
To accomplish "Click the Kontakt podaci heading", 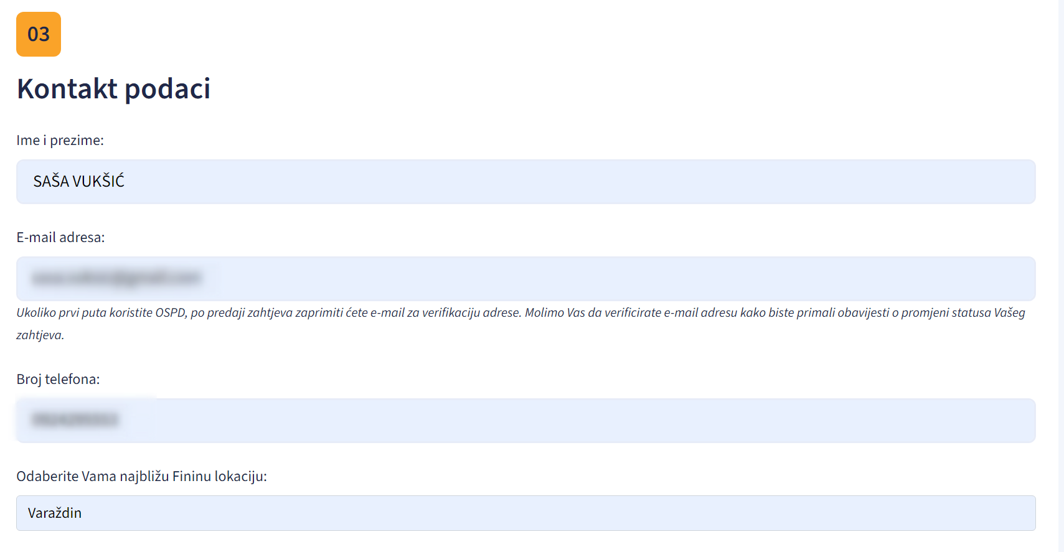I will [x=113, y=89].
